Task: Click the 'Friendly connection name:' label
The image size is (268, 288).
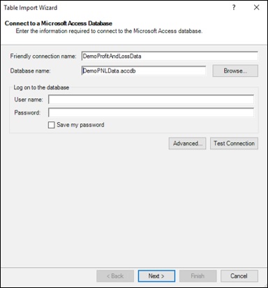Action: coord(43,56)
